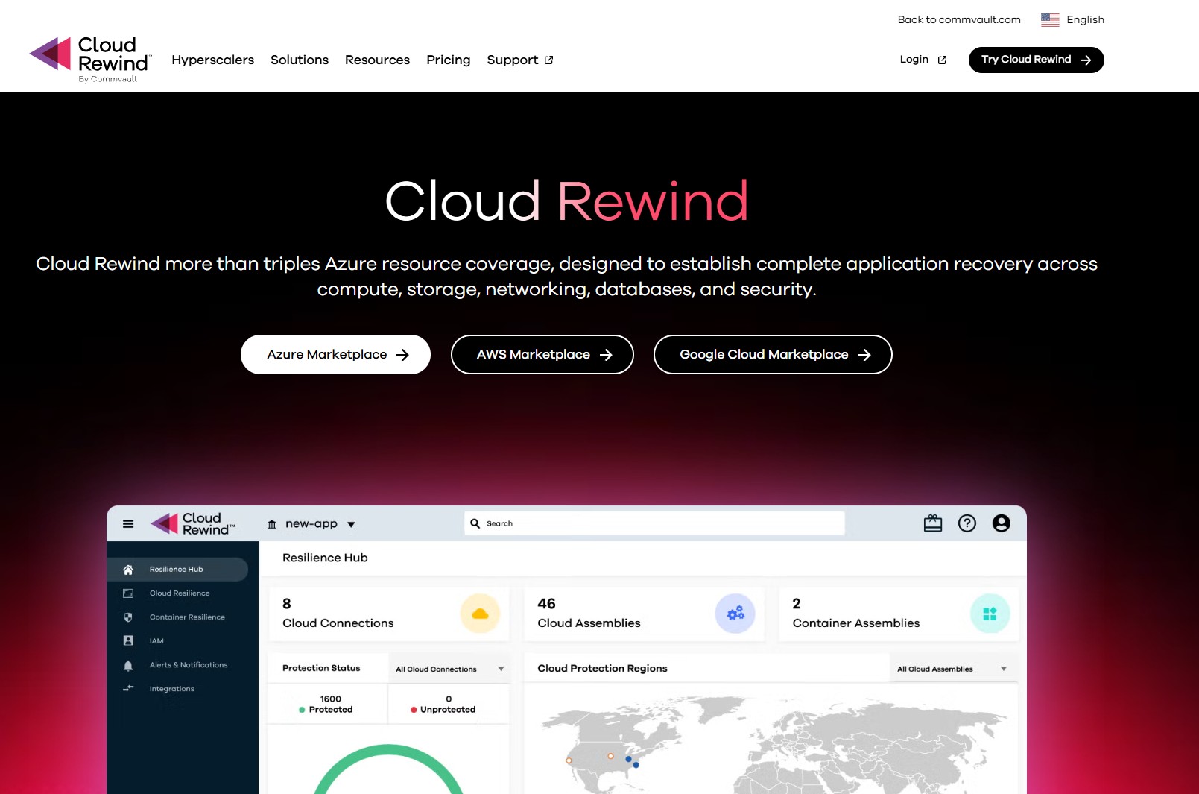Open the gift box what's new icon

[x=933, y=523]
